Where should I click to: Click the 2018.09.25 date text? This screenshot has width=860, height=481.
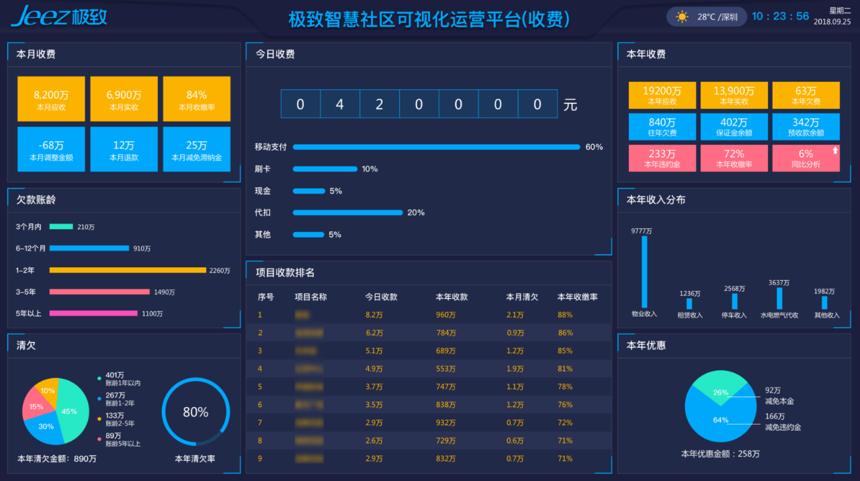832,21
